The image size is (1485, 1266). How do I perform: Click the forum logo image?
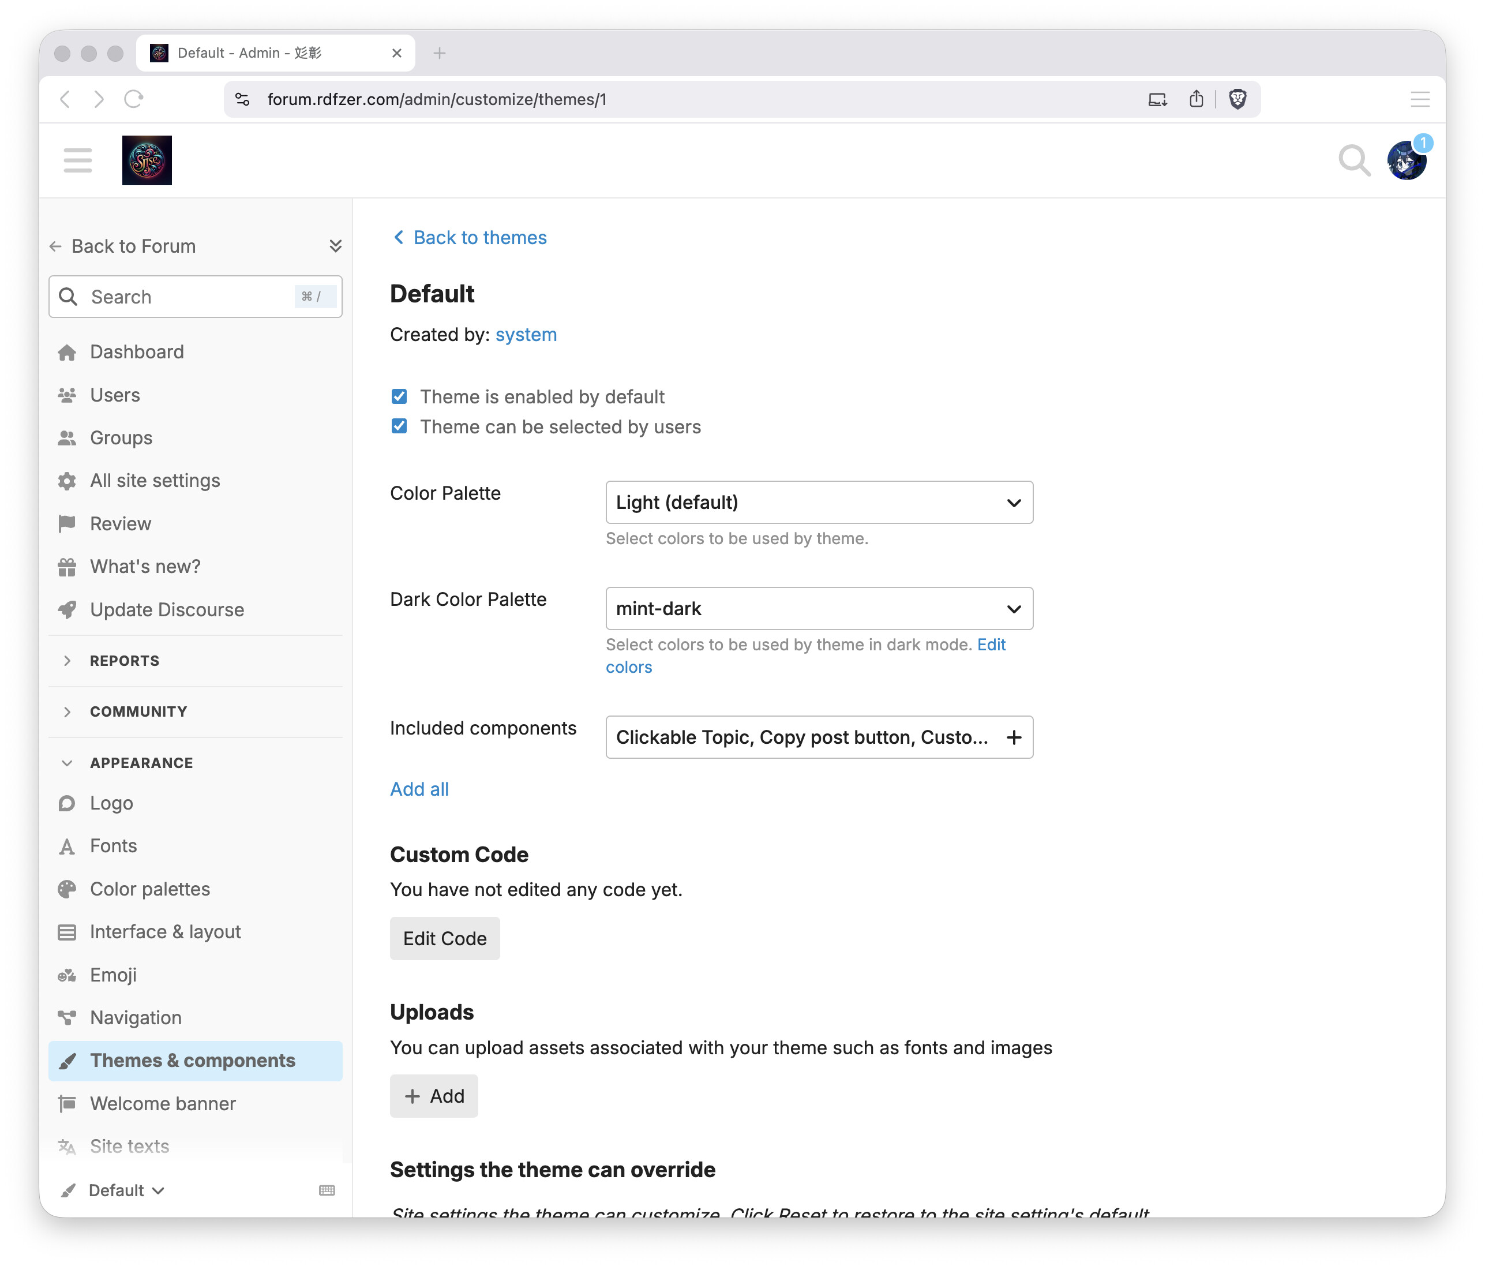click(x=147, y=160)
